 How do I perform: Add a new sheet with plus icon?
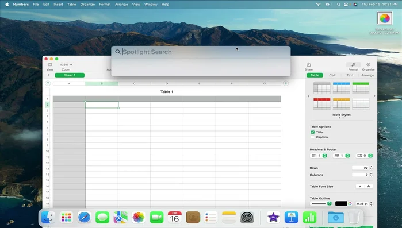point(48,75)
